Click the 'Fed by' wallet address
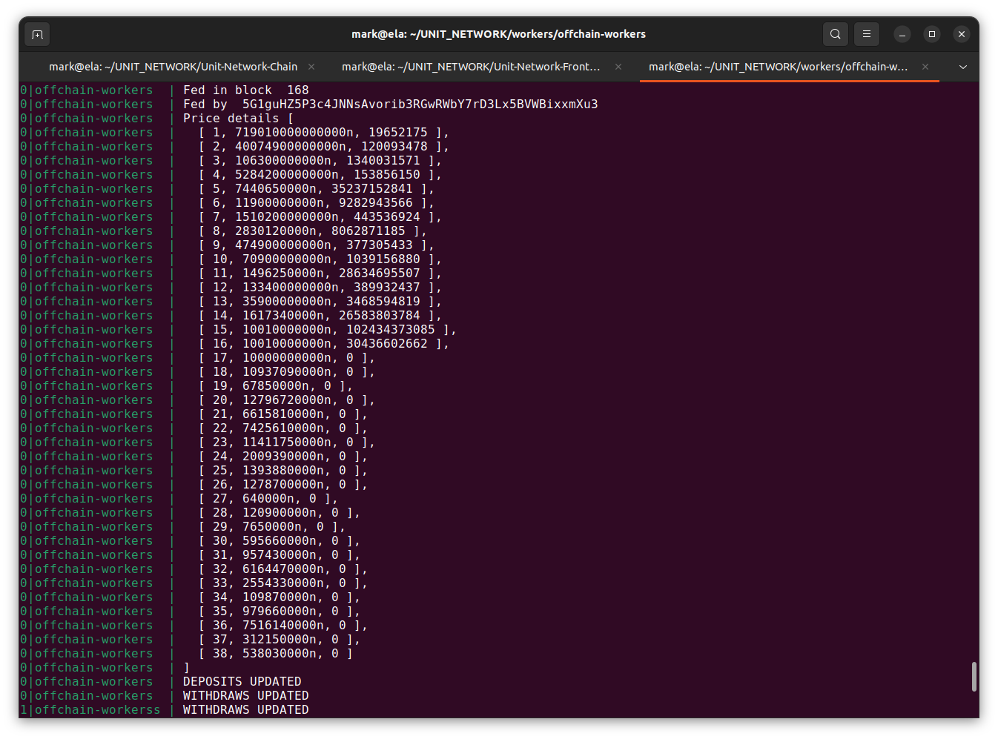Screen dimensions: 998x739 point(420,105)
